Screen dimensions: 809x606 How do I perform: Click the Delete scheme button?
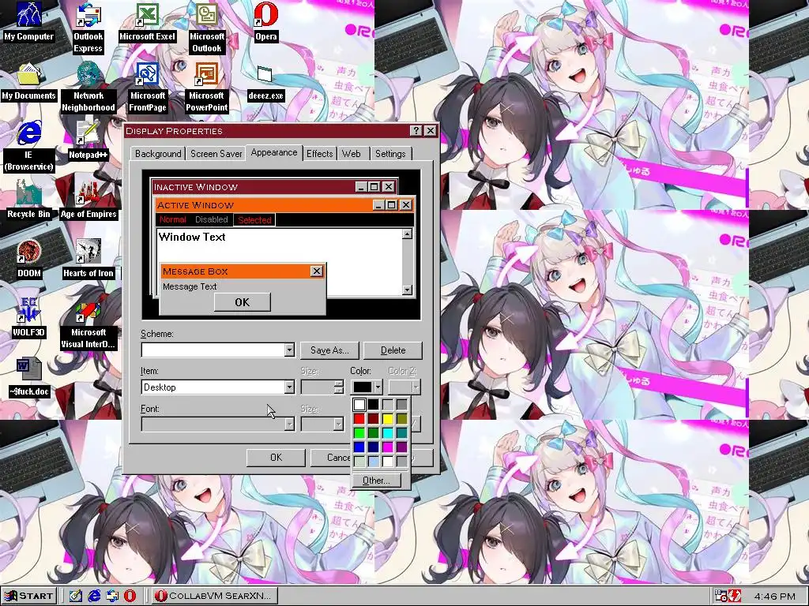point(393,350)
